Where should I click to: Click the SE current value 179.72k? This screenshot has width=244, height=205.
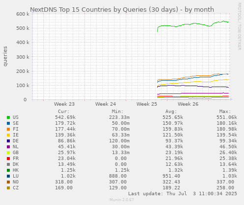[65, 123]
